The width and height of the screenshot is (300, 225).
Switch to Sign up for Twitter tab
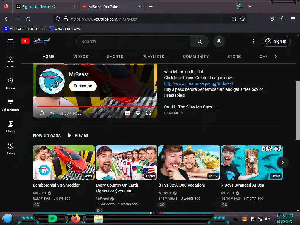click(x=39, y=7)
